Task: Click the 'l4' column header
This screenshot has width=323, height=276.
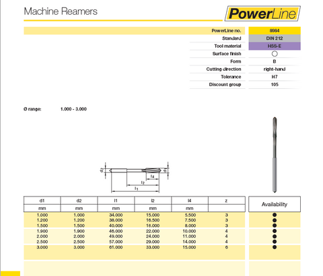Action: pyautogui.click(x=190, y=201)
